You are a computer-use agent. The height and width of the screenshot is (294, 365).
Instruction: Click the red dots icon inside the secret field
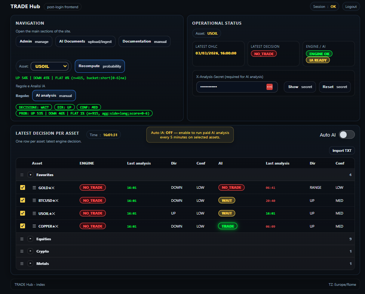pyautogui.click(x=270, y=87)
